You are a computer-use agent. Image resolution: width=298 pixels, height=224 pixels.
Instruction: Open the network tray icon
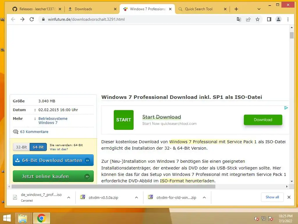[x=264, y=218]
